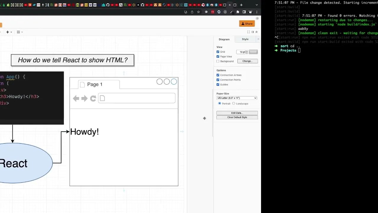Disable the Connection Points checkbox
The height and width of the screenshot is (213, 378).
pyautogui.click(x=218, y=80)
